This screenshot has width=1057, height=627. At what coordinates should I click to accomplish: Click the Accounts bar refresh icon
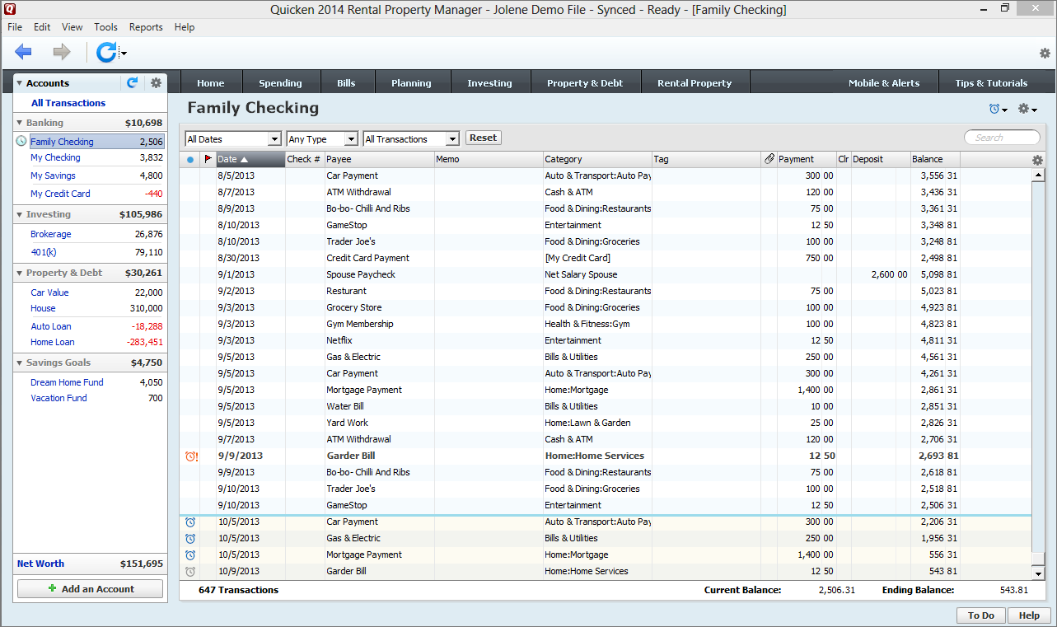click(132, 83)
